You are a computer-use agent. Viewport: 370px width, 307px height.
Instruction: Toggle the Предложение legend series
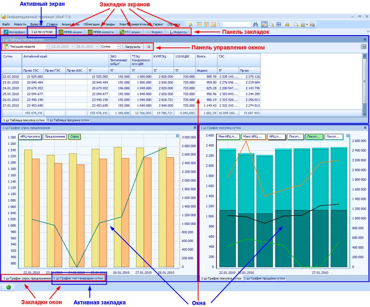pyautogui.click(x=55, y=137)
